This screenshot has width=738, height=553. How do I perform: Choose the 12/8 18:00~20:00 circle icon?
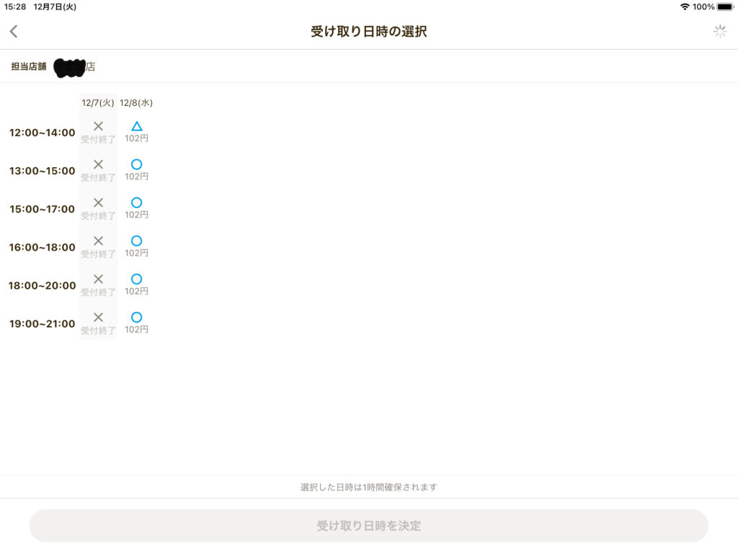point(136,279)
